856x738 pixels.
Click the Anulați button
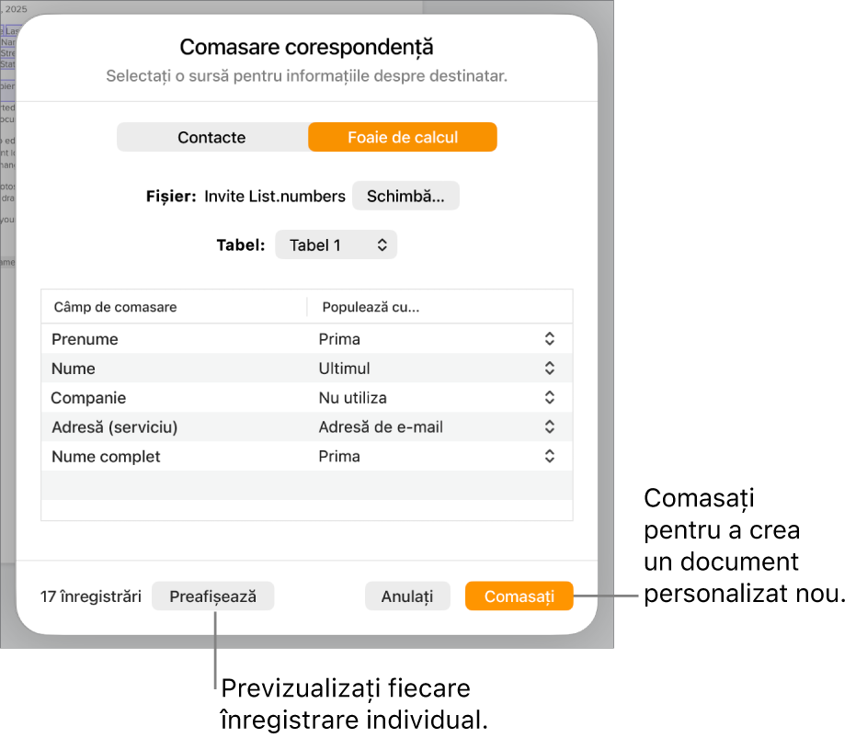(x=407, y=596)
